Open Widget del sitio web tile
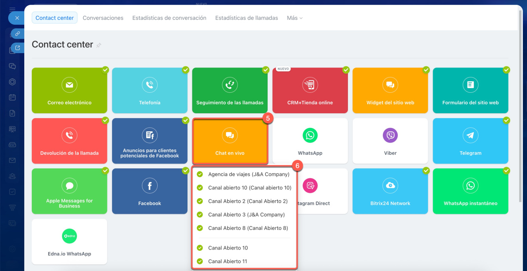The image size is (527, 271). pyautogui.click(x=390, y=91)
